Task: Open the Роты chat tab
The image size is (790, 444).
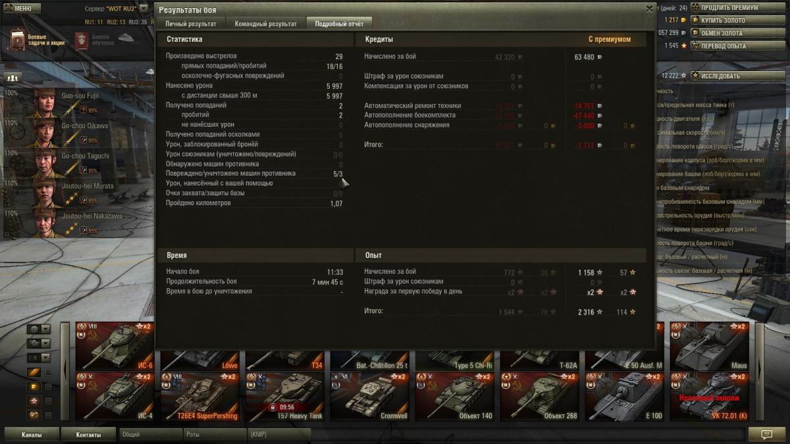Action: click(214, 435)
